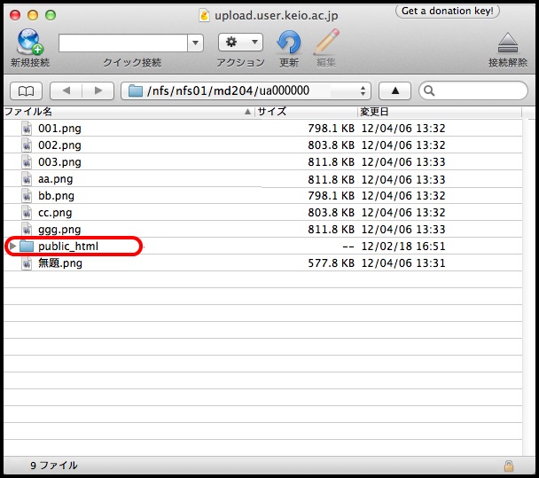This screenshot has height=478, width=539.
Task: Select the file 無題.png
Action: 60,263
